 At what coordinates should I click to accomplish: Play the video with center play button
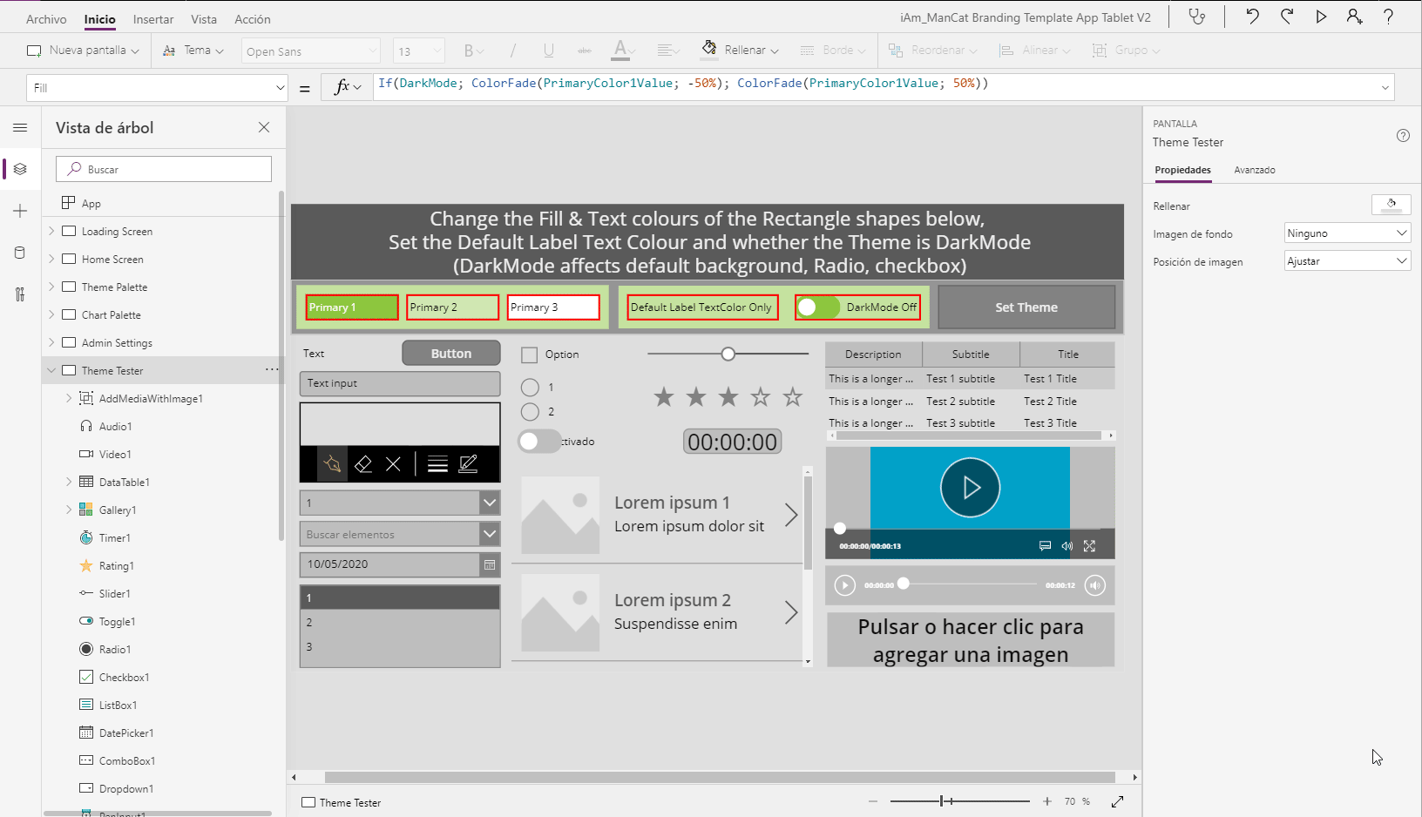tap(971, 488)
